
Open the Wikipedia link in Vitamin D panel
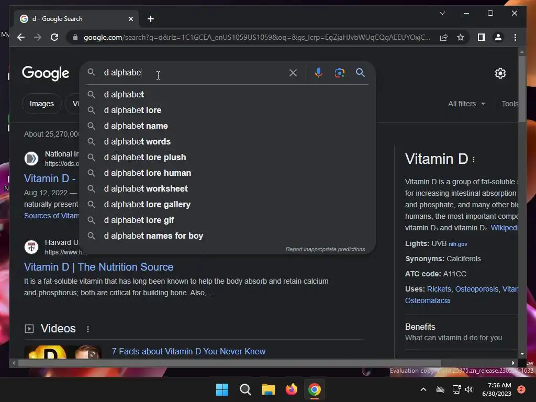pos(504,228)
